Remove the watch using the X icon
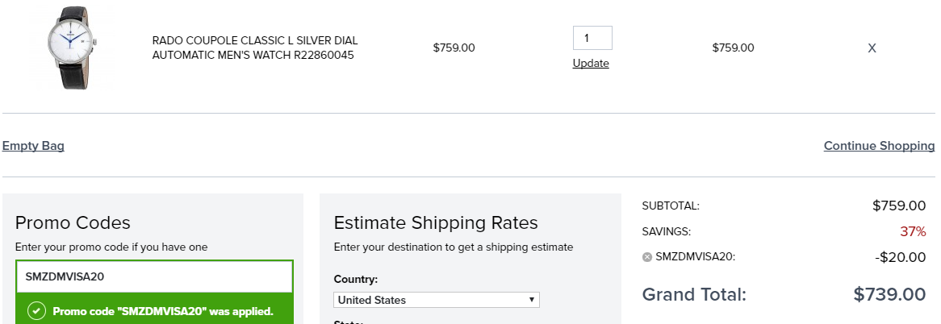 click(x=872, y=48)
